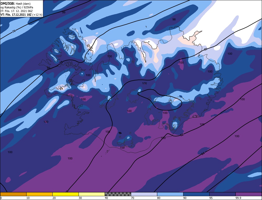The image size is (262, 200).
Task: Click the legend tick label 40
Action: click(106, 198)
